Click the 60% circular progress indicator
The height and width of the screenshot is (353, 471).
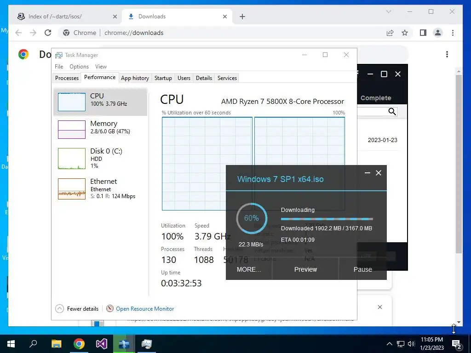pyautogui.click(x=252, y=218)
